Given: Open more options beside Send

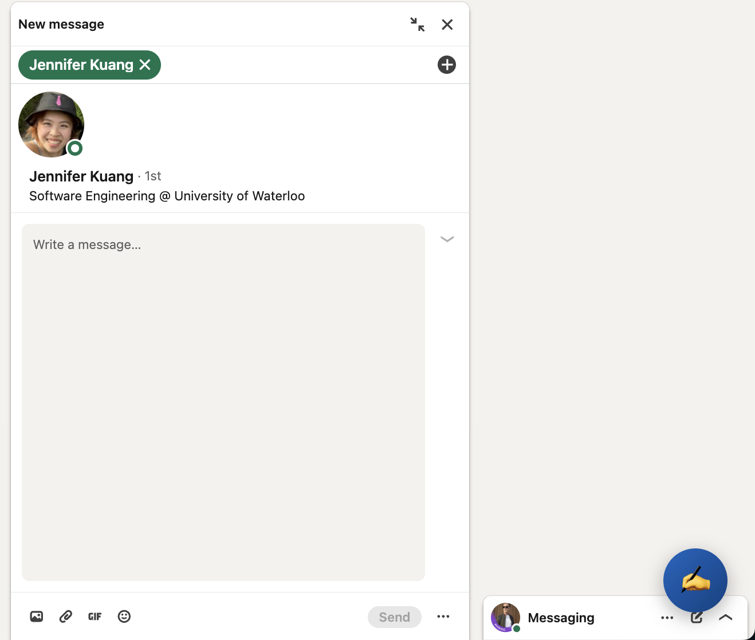Looking at the screenshot, I should click(443, 617).
